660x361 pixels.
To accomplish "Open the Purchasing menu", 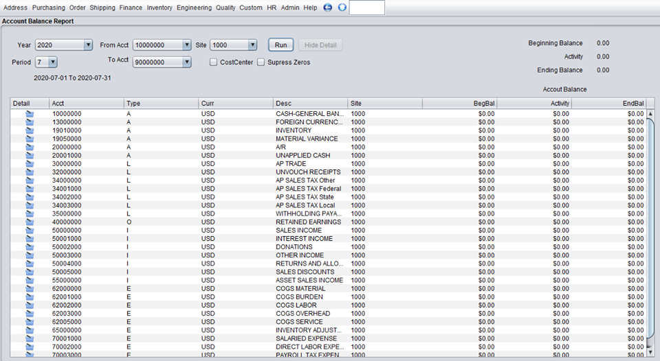I will (48, 8).
